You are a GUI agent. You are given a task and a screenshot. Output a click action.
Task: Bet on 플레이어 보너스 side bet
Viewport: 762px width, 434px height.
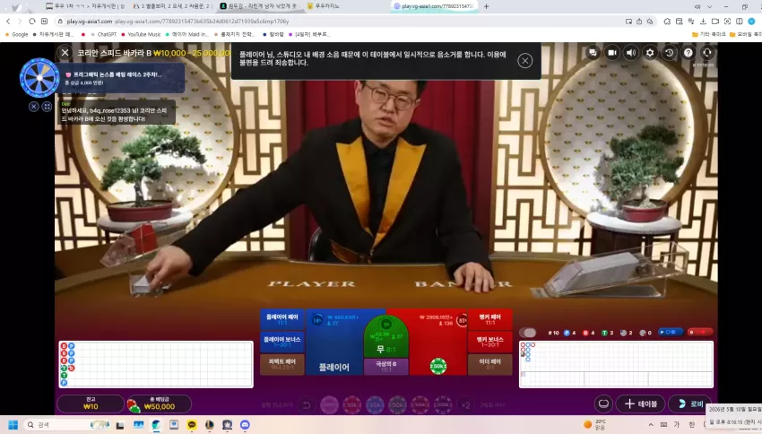281,341
